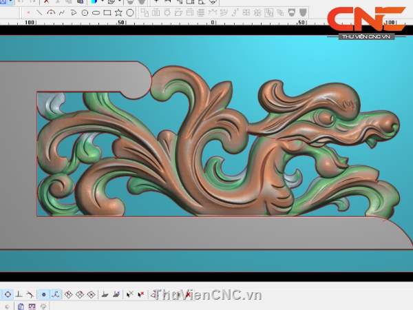Expand the blue dropdown arrow at top-left

[x=10, y=2]
